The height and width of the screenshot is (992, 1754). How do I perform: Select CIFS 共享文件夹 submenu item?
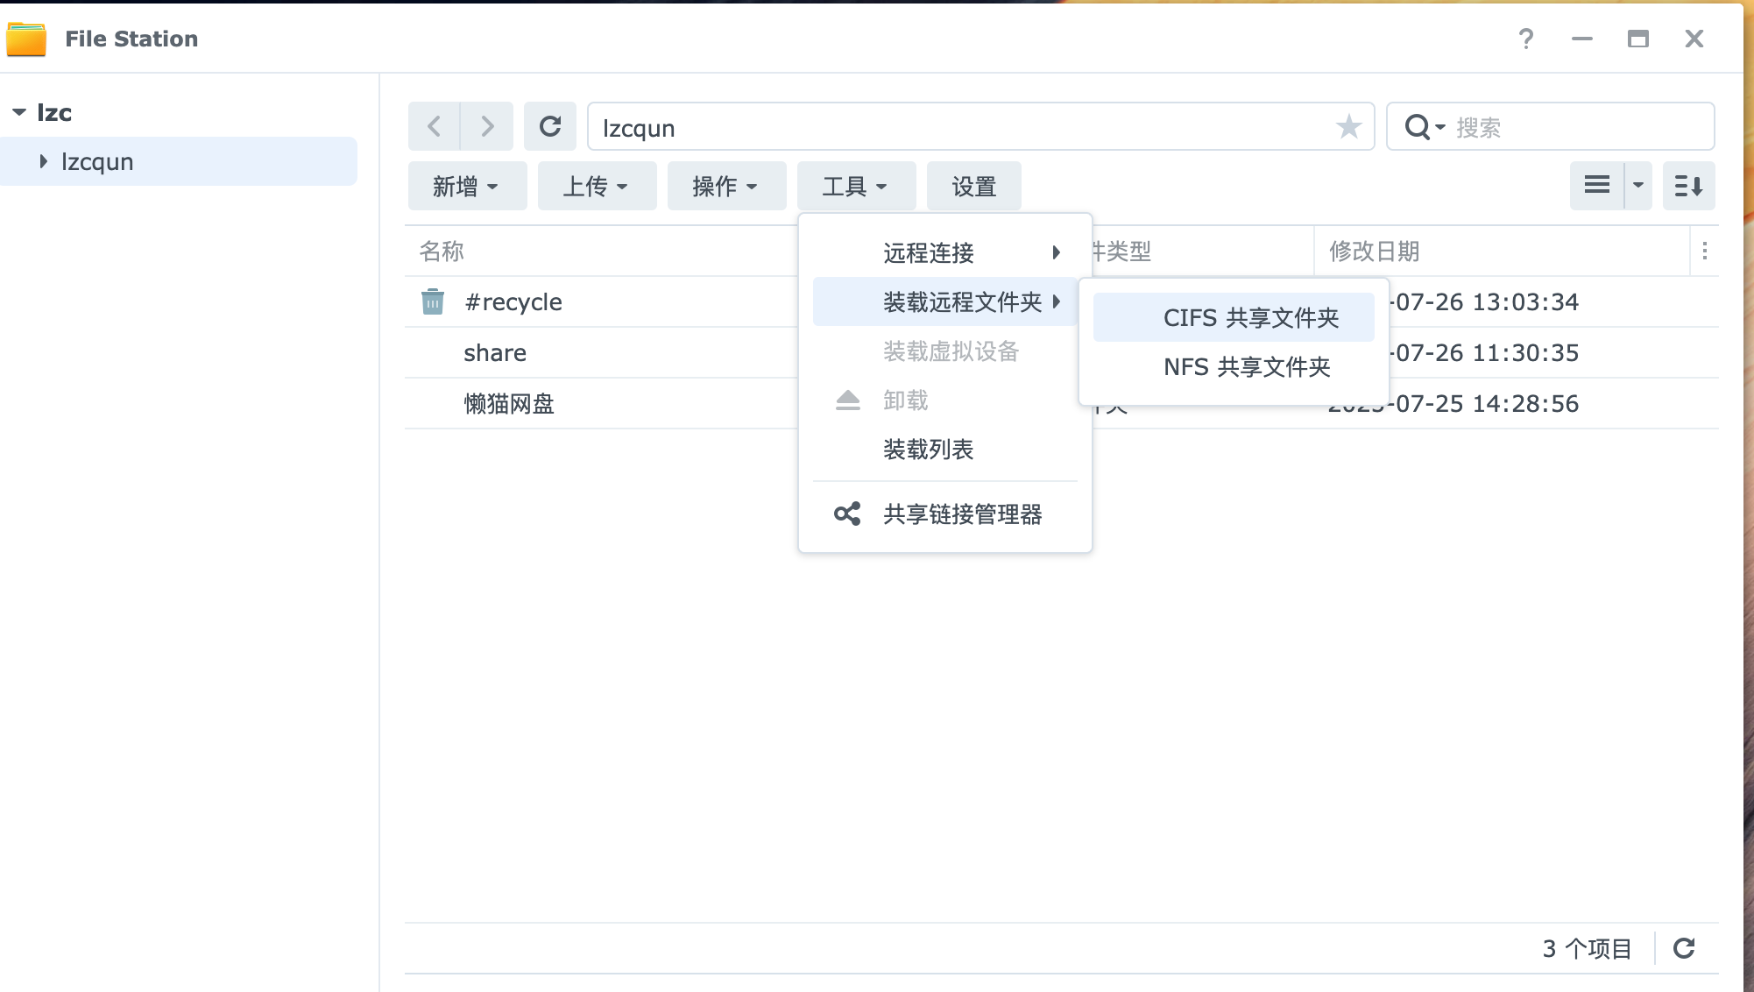[1250, 317]
